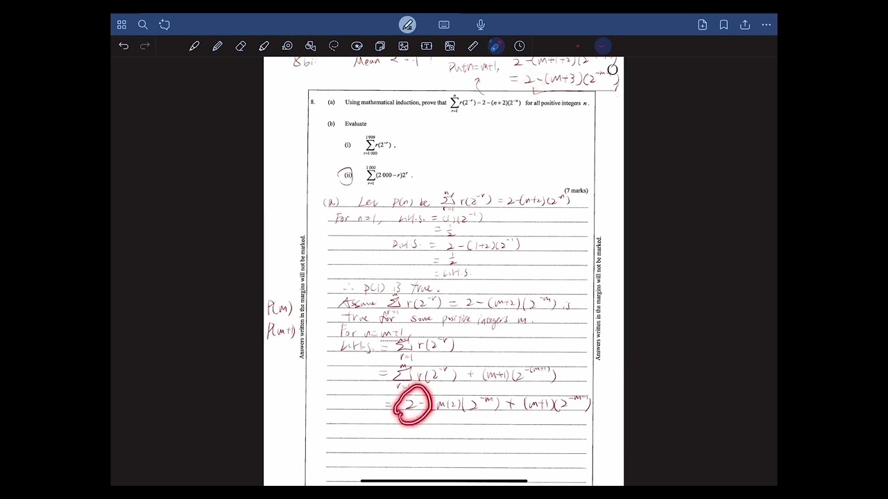Viewport: 888px width, 499px height.
Task: Select the shapes tool
Action: pos(310,46)
